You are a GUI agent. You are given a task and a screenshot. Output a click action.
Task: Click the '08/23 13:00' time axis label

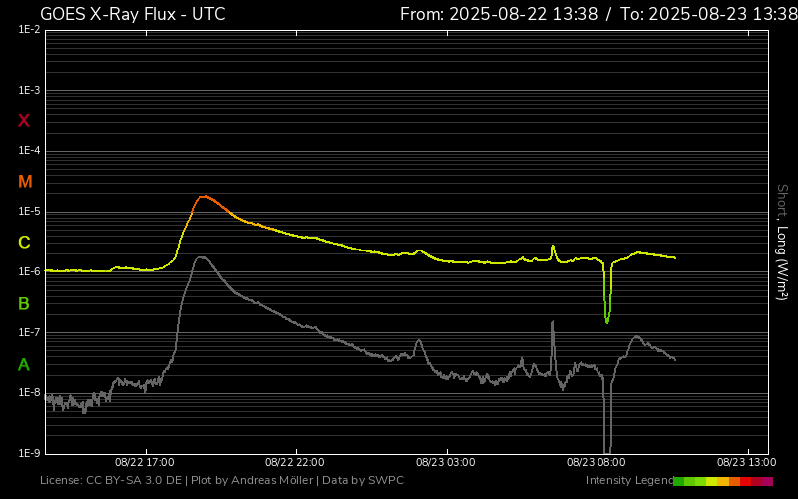coord(747,462)
